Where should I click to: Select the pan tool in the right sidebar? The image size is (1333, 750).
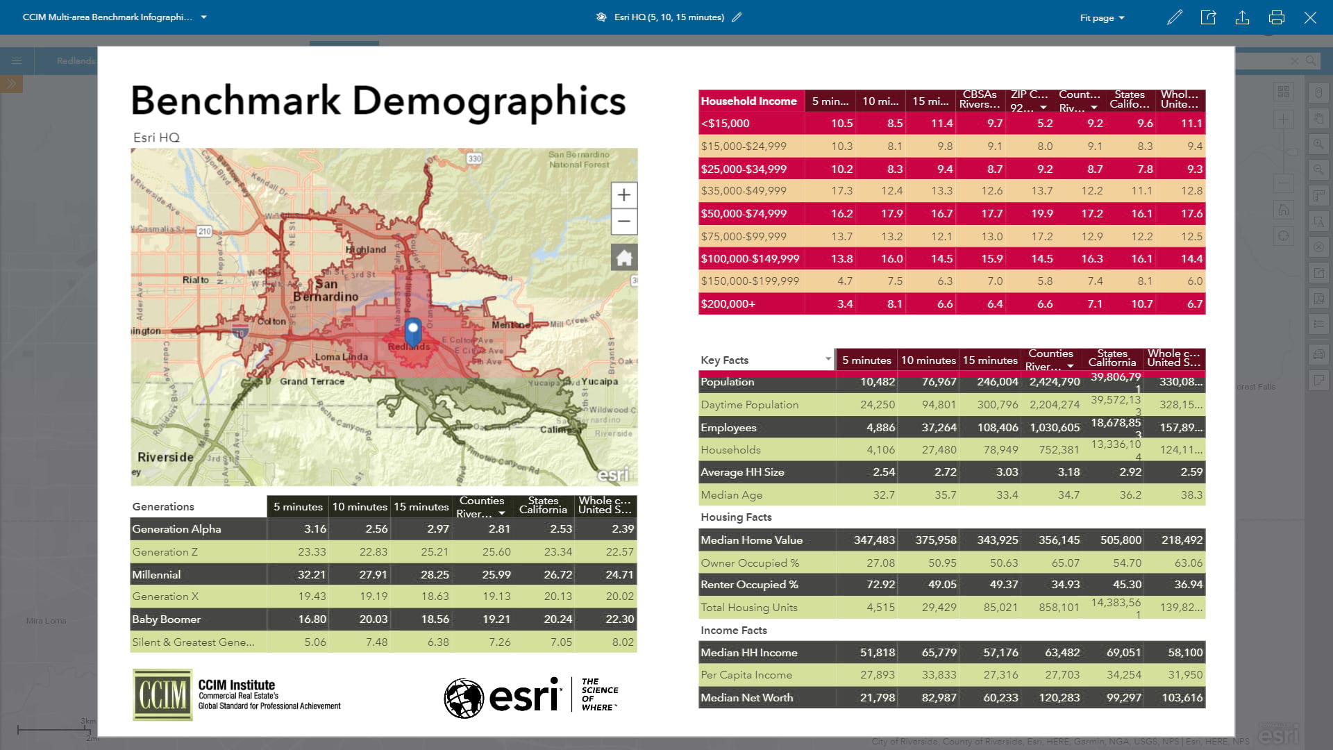(x=1318, y=119)
